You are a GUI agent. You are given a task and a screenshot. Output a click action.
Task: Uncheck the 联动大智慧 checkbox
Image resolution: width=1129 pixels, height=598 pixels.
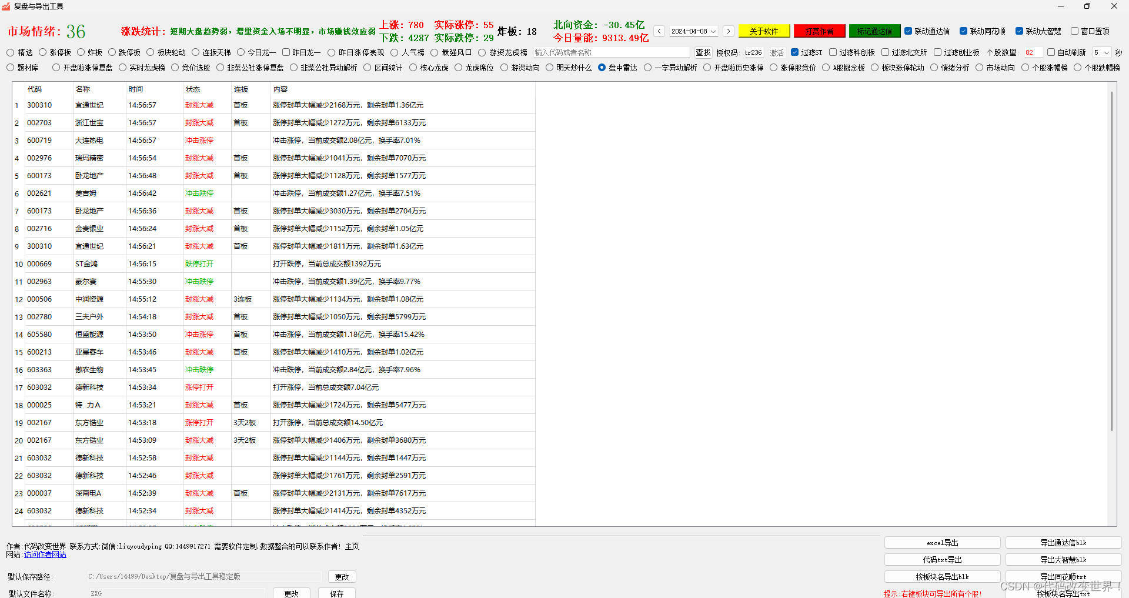1019,31
